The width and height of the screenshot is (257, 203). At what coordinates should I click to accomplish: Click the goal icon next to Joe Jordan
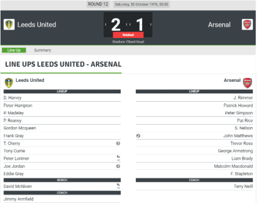coord(118,166)
